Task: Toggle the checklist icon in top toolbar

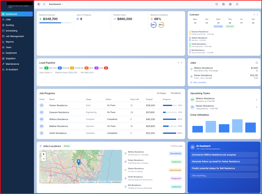Action: (x=217, y=4)
